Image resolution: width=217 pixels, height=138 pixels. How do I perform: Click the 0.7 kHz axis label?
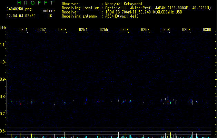click(x=2, y=114)
